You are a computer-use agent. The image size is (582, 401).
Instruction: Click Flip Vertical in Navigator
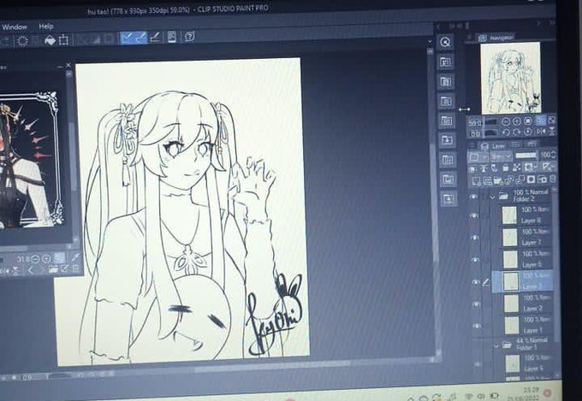coord(552,131)
